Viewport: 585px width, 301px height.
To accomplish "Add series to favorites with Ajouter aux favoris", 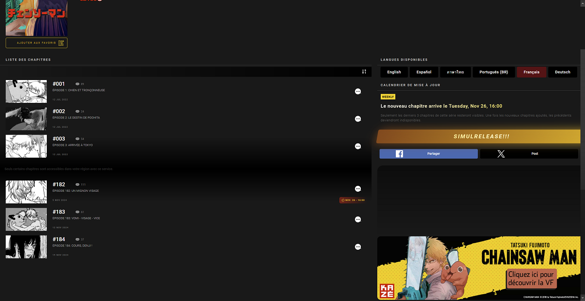I will pos(37,43).
